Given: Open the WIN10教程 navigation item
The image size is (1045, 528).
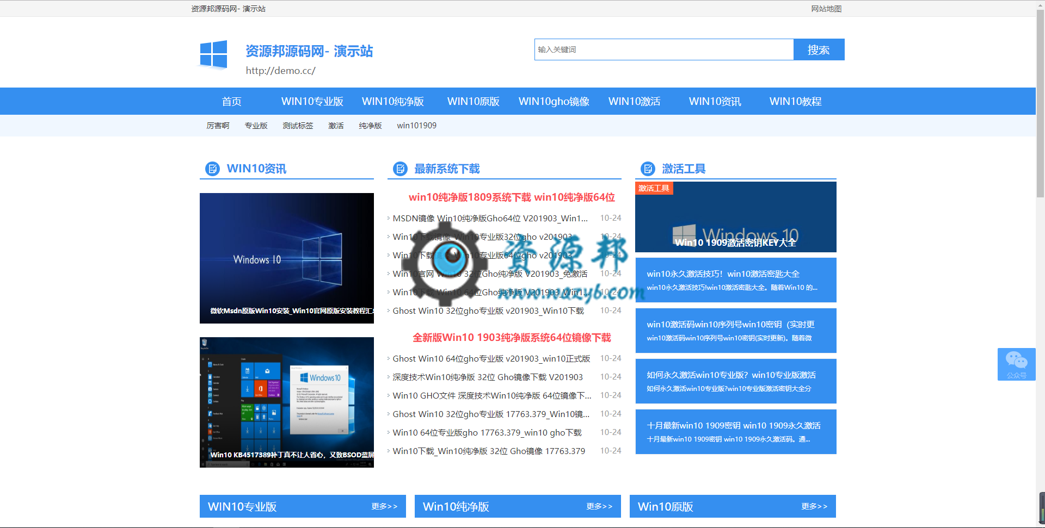Looking at the screenshot, I should click(796, 101).
